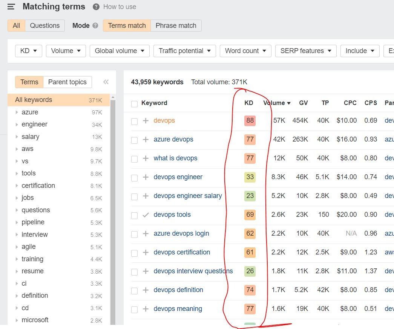This screenshot has width=394, height=329.
Task: Switch to the Questions tab
Action: 45,25
